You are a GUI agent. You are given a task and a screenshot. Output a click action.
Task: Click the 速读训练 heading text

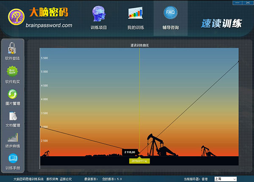click(x=221, y=24)
